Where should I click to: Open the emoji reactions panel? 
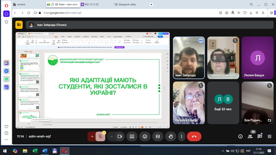point(145,136)
